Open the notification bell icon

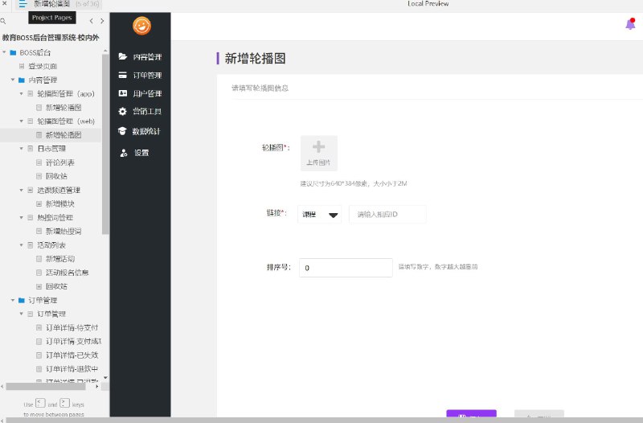tap(630, 24)
